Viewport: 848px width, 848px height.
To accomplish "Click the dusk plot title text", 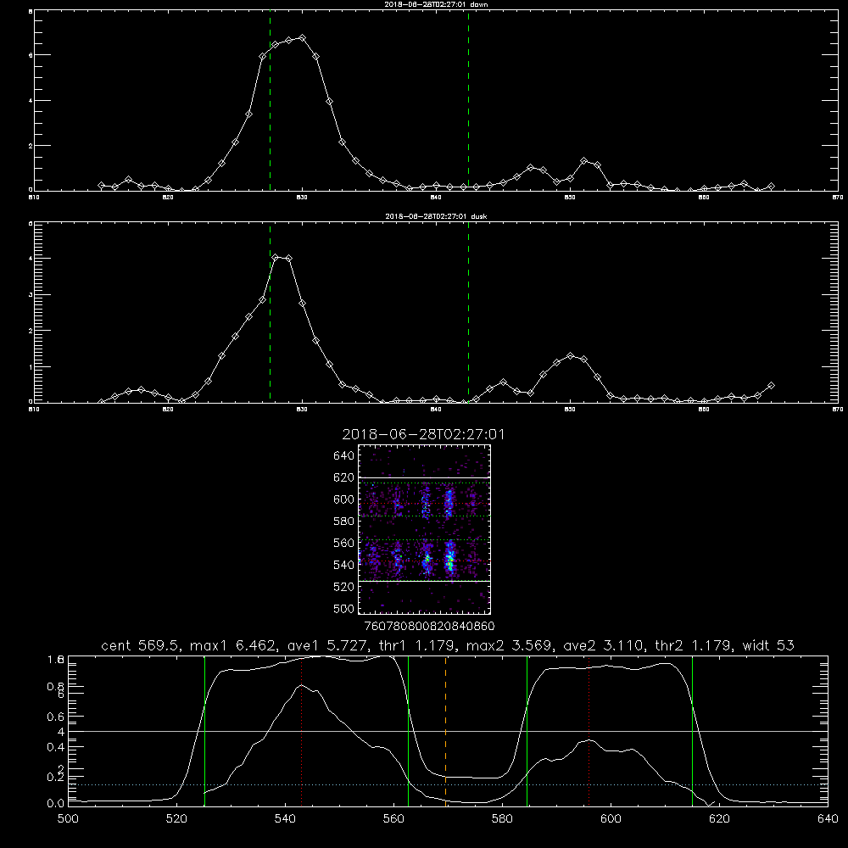I will tap(435, 216).
